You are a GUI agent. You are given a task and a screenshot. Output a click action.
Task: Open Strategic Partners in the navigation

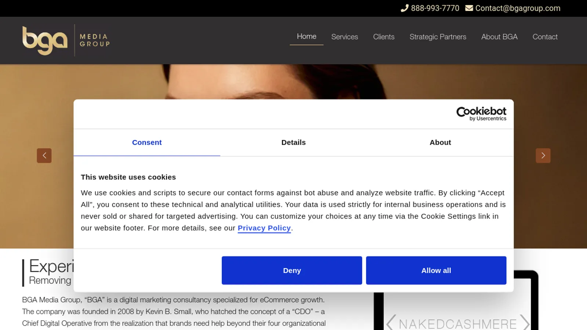[x=438, y=37]
